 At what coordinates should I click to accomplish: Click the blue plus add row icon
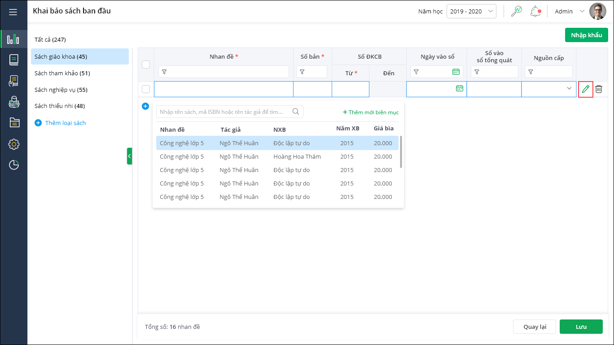pyautogui.click(x=145, y=106)
